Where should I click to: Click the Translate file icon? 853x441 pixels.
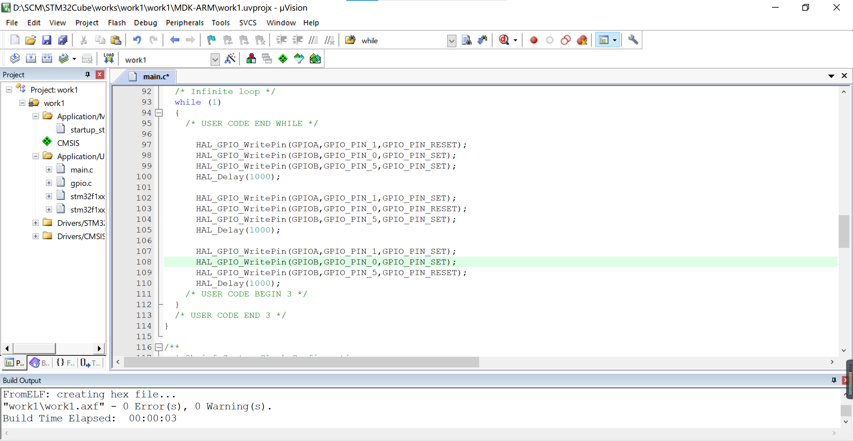coord(15,59)
